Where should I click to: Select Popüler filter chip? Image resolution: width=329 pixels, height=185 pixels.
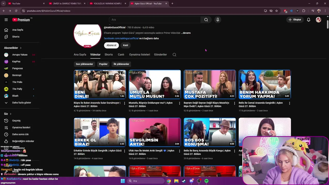103,64
